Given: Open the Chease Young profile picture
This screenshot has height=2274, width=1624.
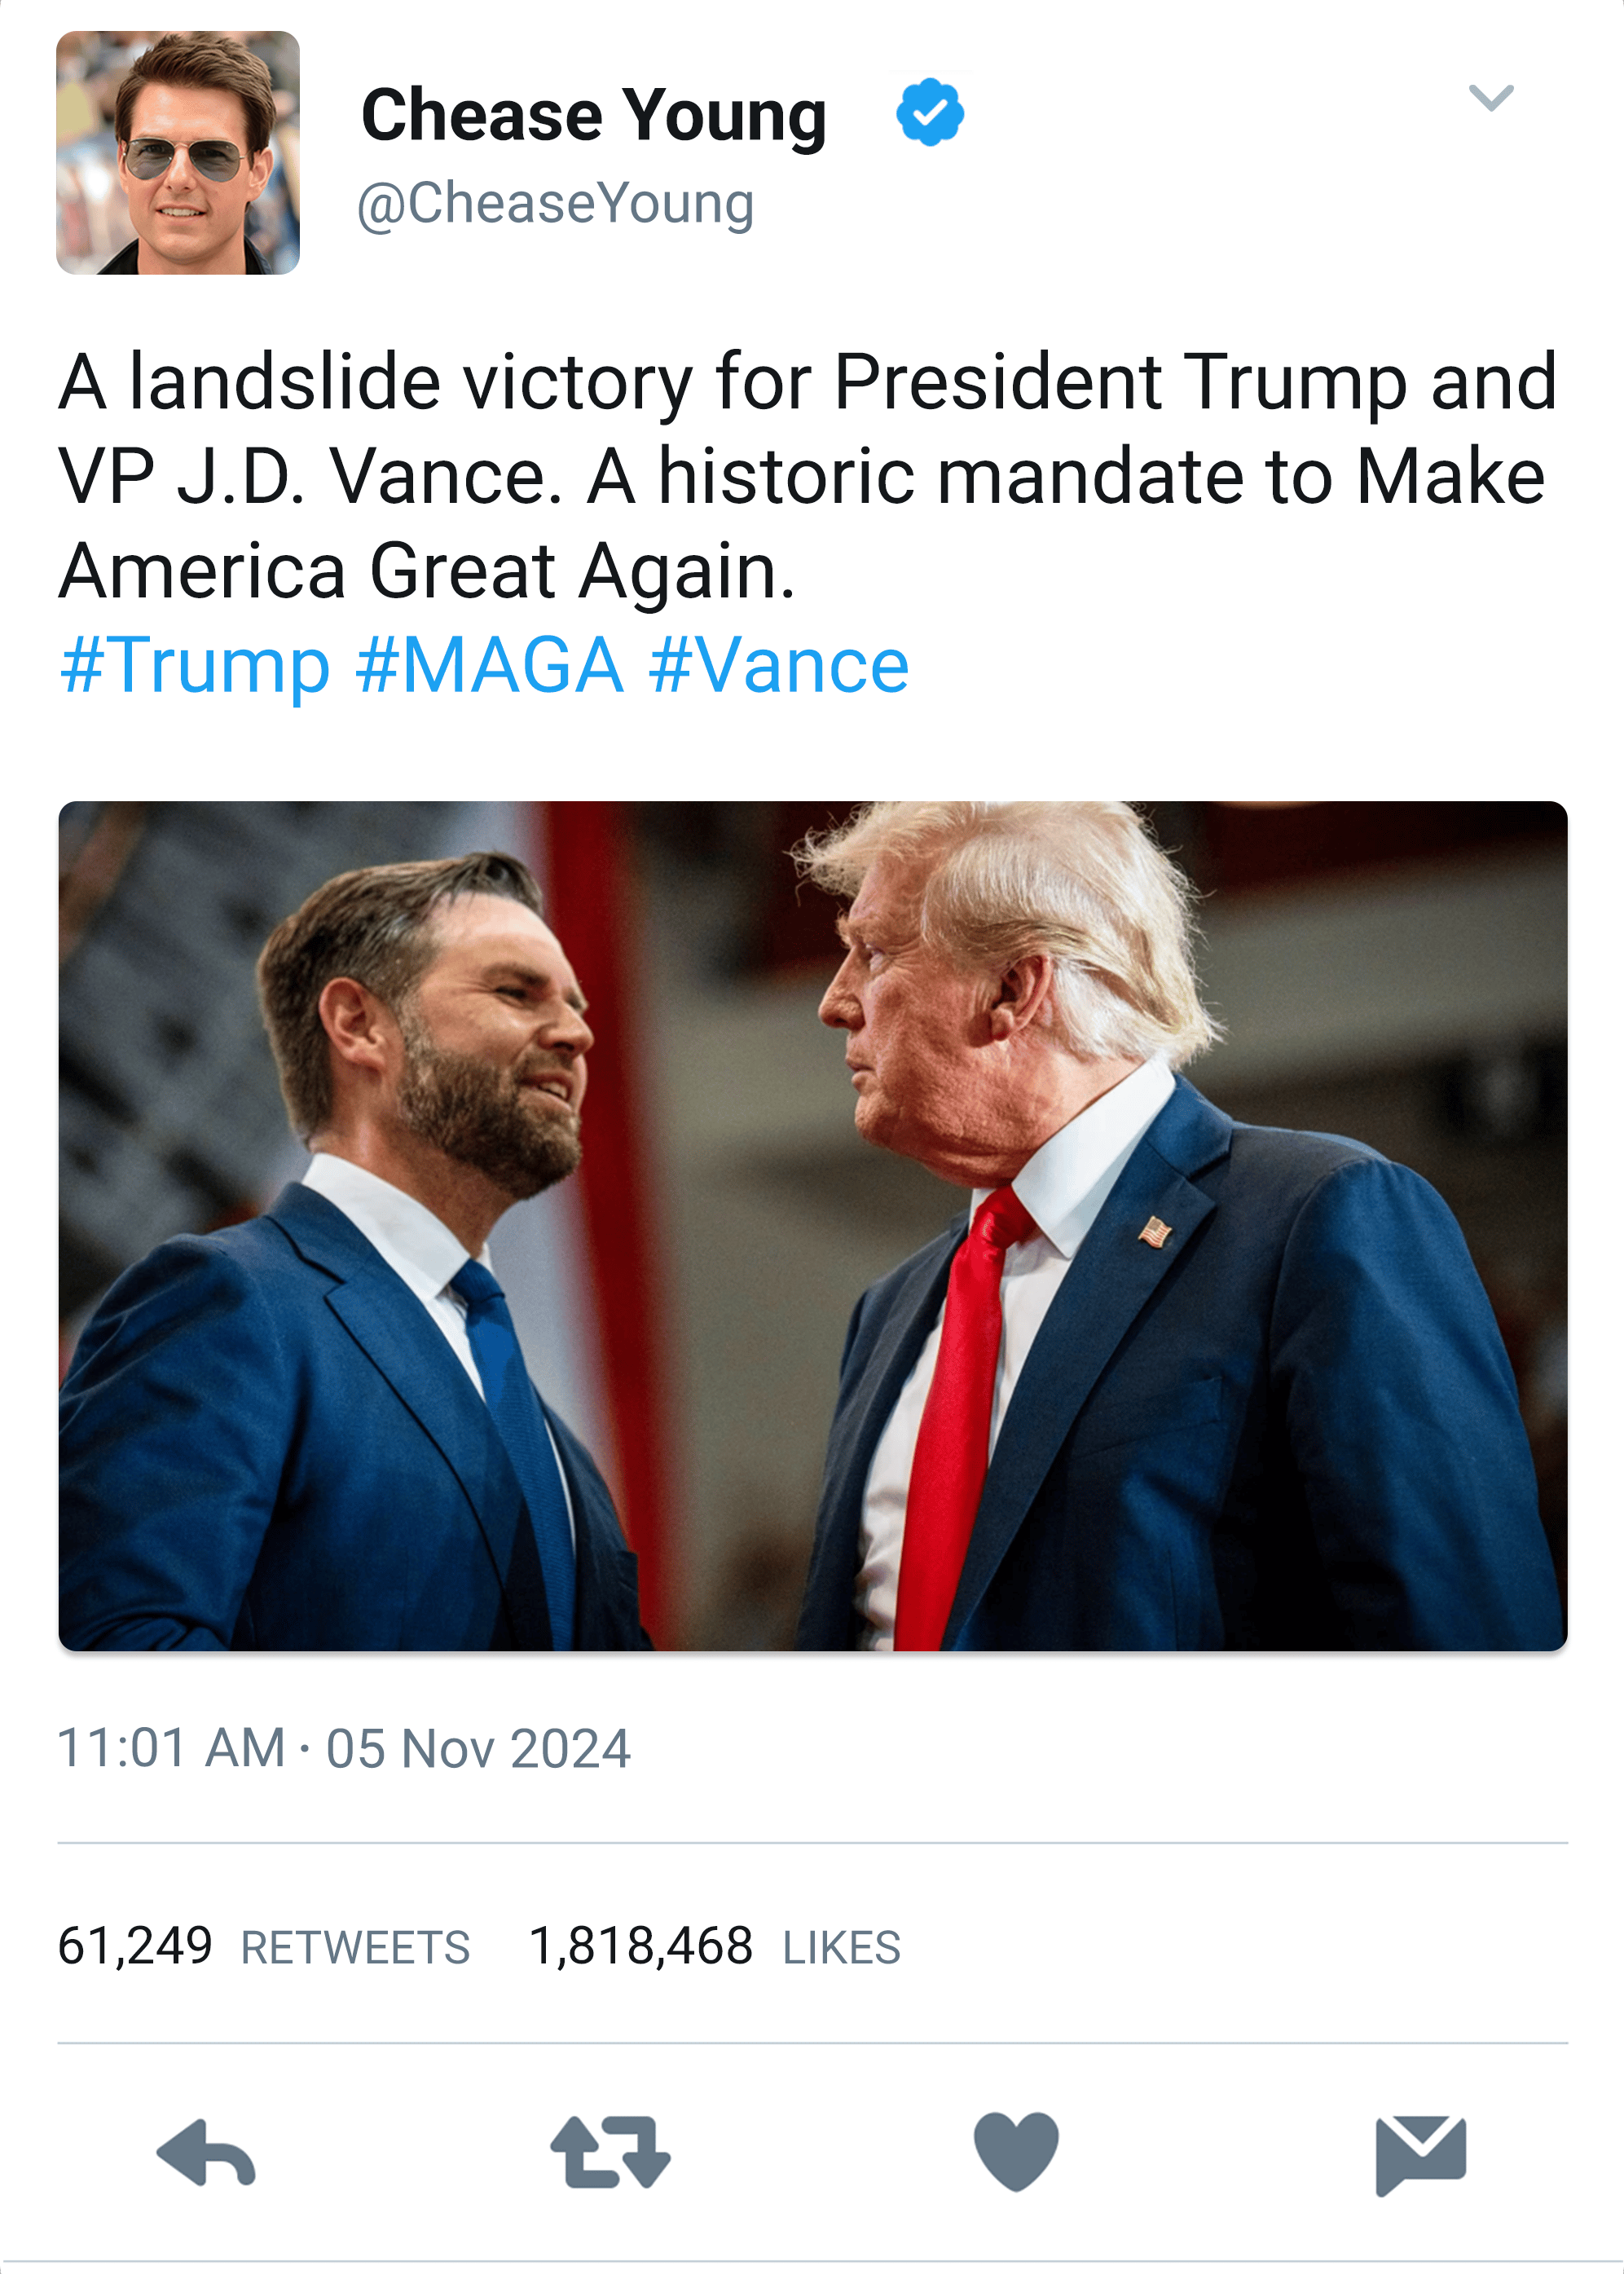Looking at the screenshot, I should tap(178, 153).
